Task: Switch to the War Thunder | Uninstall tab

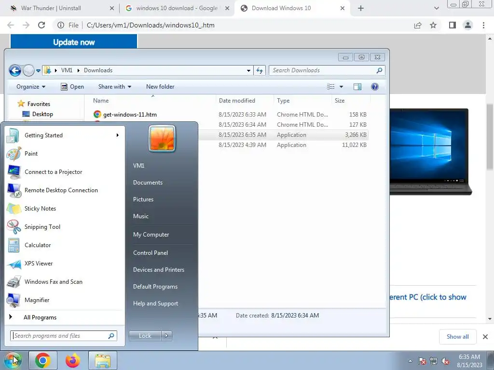Action: pyautogui.click(x=51, y=8)
